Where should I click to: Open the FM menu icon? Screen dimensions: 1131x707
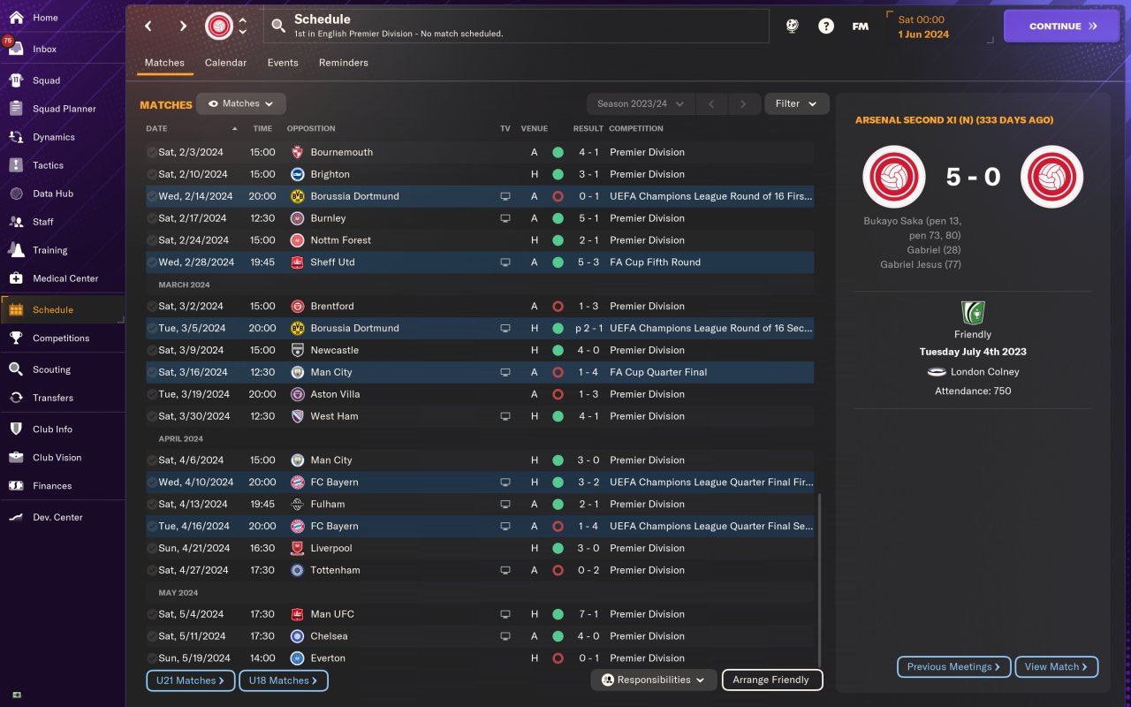(x=860, y=27)
